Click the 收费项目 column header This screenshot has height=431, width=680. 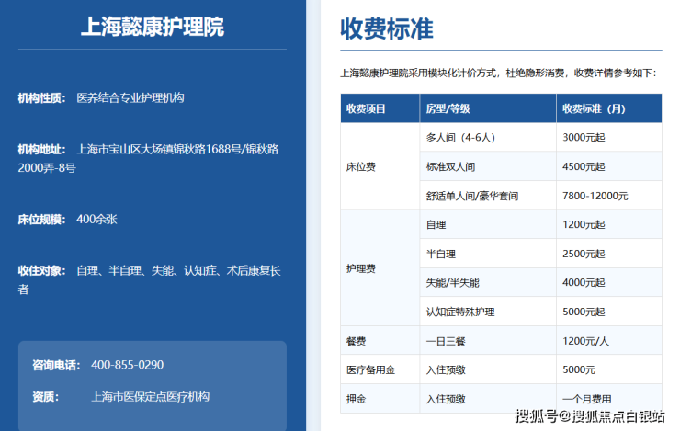[x=380, y=108]
